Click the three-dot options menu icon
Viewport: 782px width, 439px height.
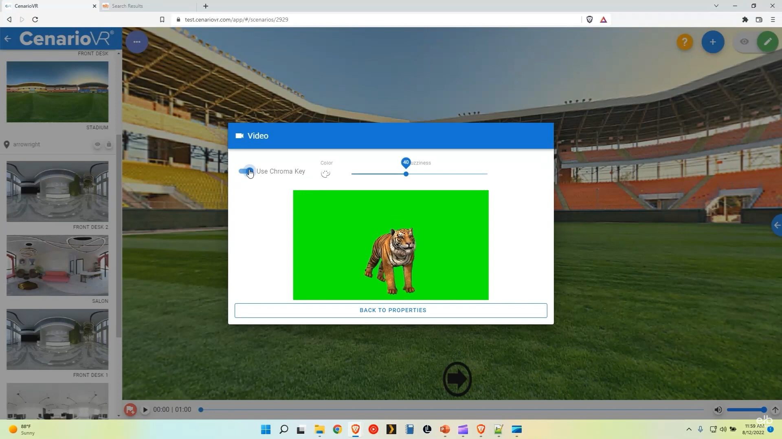tap(137, 41)
